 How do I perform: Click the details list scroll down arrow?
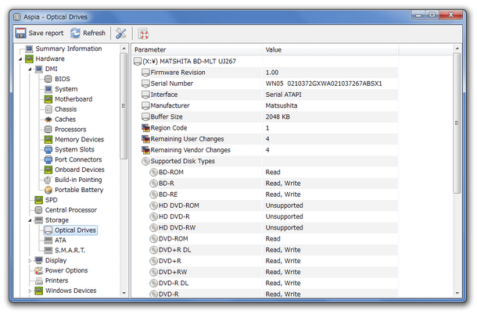click(457, 294)
